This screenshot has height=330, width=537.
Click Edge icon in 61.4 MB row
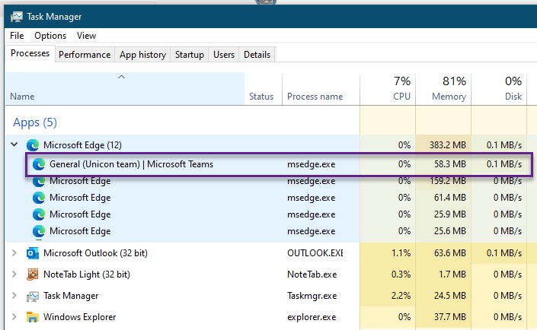pyautogui.click(x=39, y=198)
